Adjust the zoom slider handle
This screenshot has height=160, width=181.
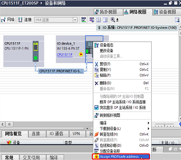pyautogui.click(x=165, y=124)
